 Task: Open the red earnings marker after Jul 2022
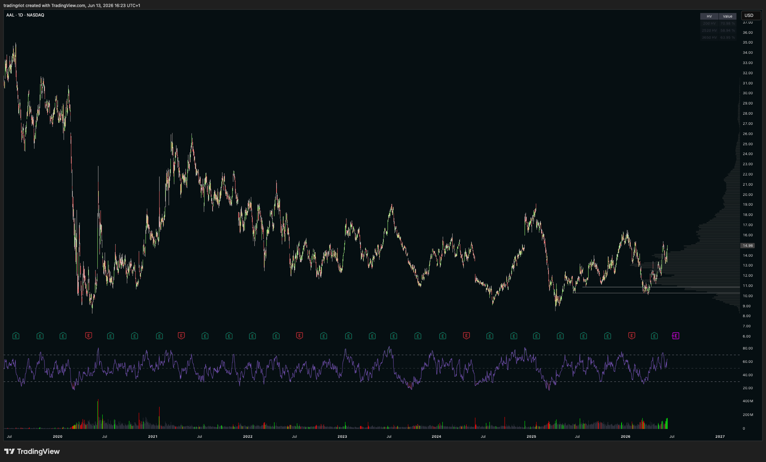tap(300, 336)
